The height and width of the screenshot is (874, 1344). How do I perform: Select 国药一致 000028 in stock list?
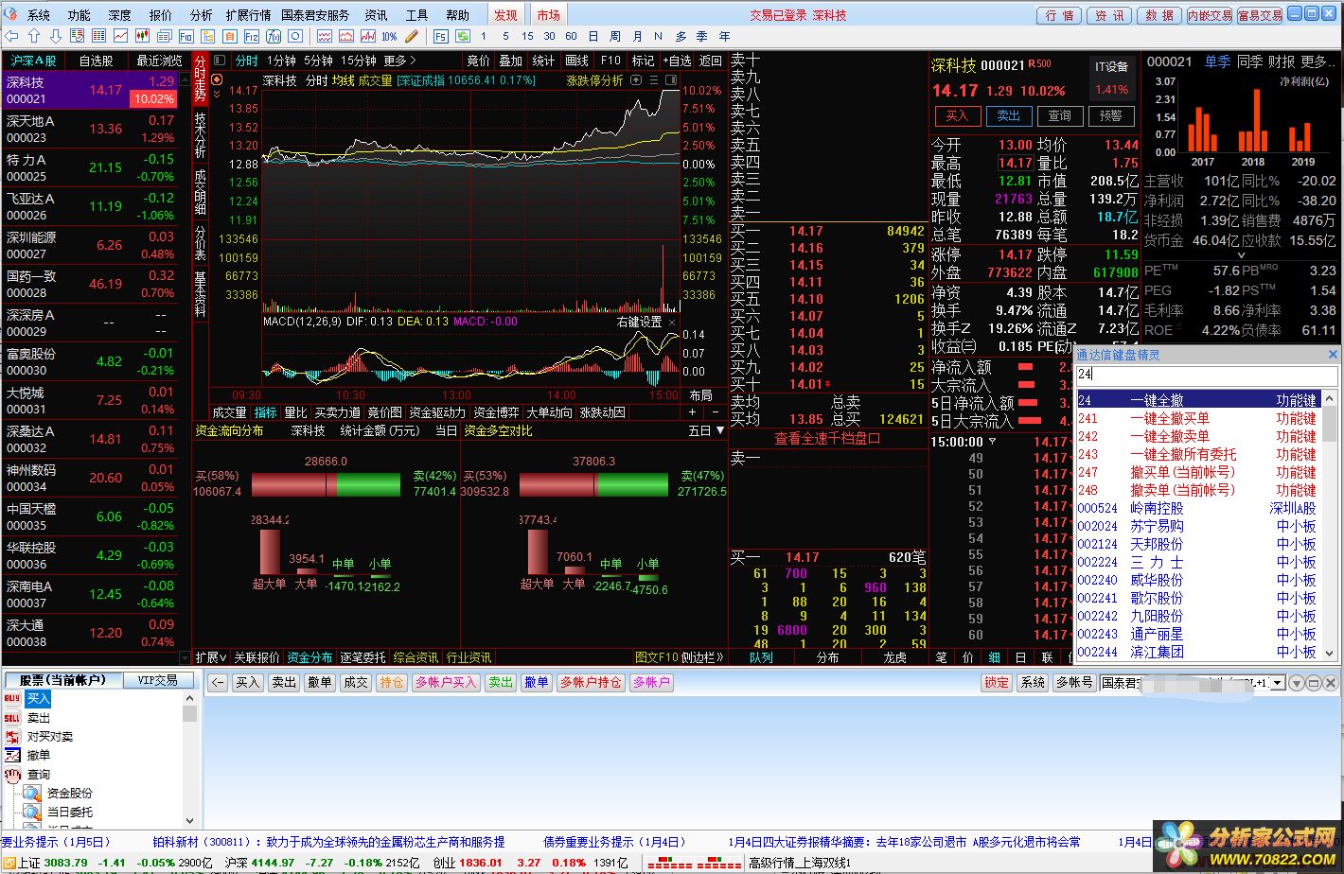coord(90,284)
